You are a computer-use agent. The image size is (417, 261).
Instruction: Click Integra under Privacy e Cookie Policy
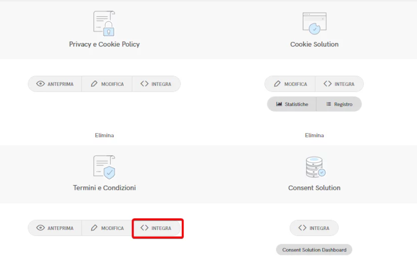[x=156, y=84]
